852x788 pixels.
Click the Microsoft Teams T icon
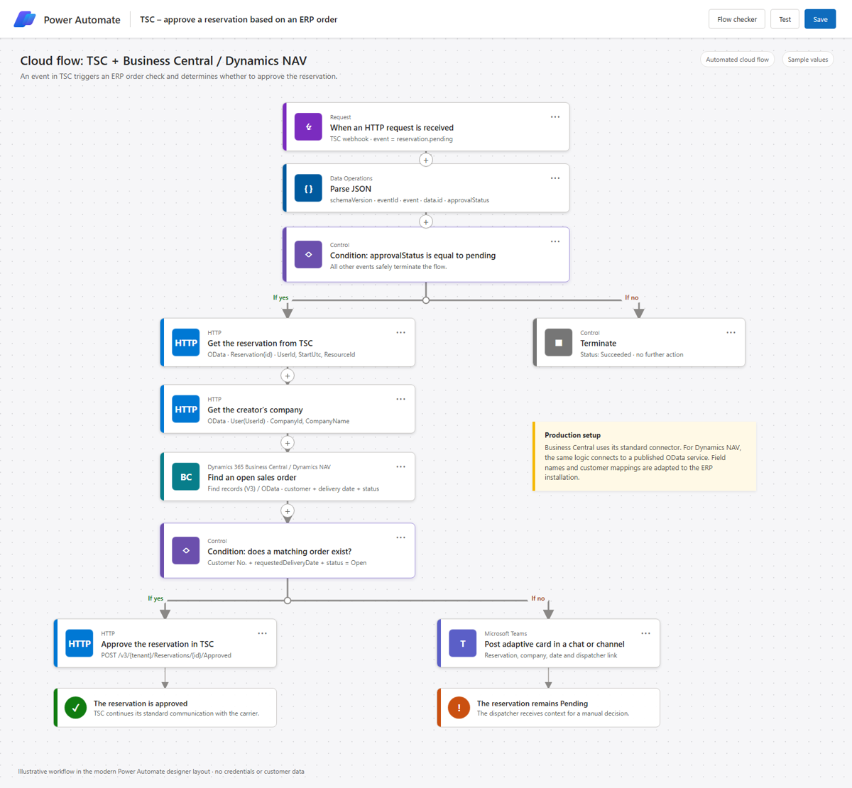[x=463, y=643]
